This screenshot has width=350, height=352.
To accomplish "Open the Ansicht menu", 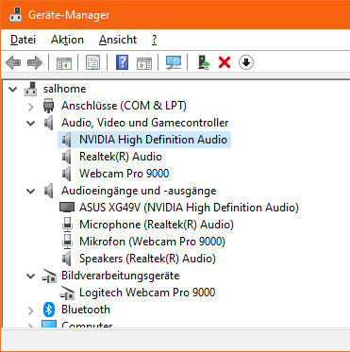I will [118, 40].
